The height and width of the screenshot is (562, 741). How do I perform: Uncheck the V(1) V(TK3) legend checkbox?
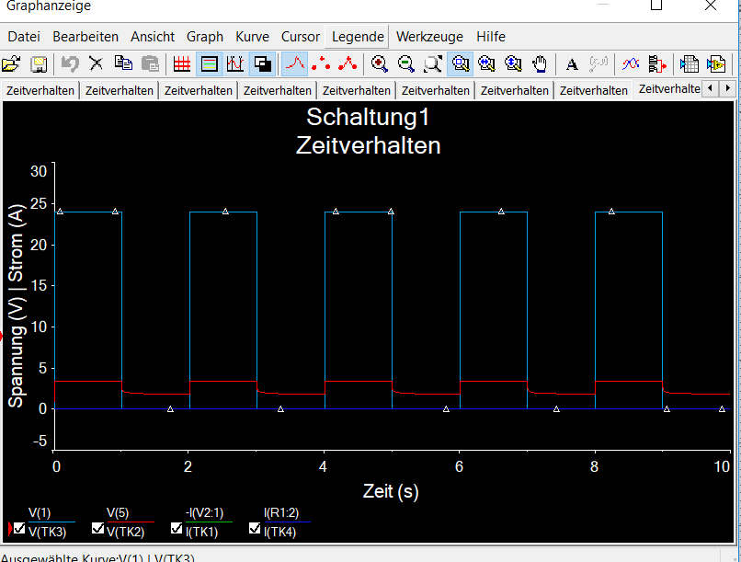pyautogui.click(x=19, y=527)
